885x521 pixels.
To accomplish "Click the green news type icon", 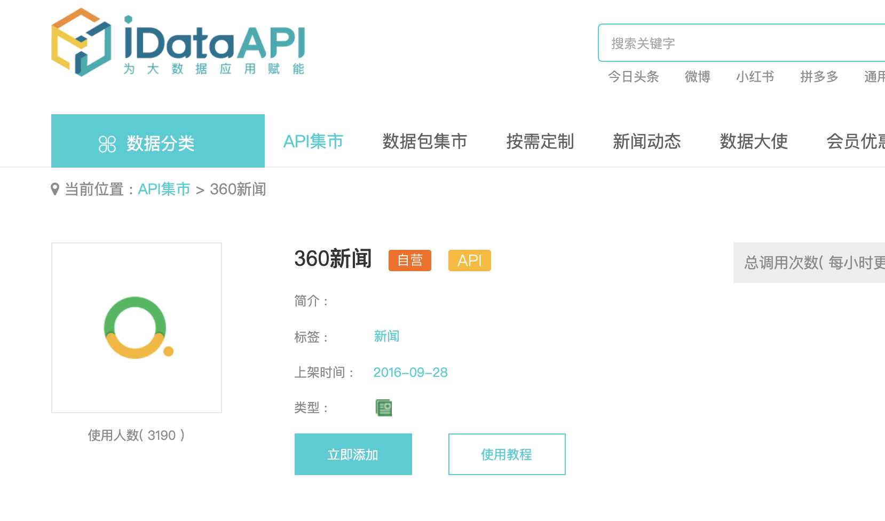I will [383, 408].
